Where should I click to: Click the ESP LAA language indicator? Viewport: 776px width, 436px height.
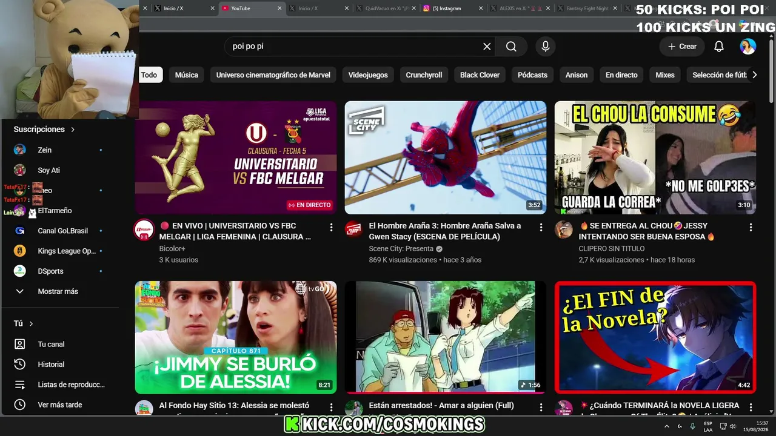tap(708, 426)
